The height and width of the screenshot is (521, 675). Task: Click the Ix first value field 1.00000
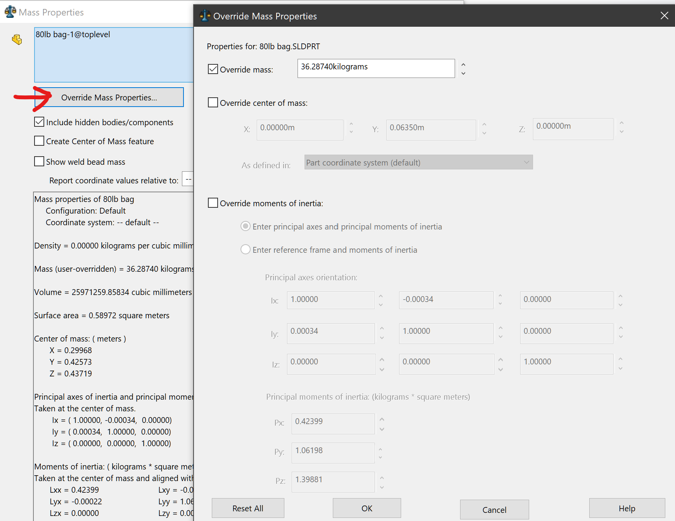[331, 300]
